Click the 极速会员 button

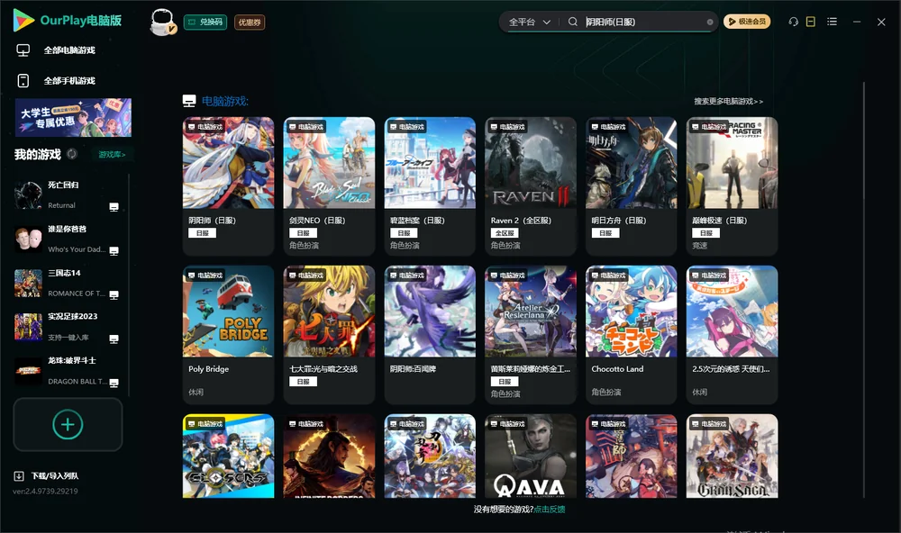tap(747, 22)
